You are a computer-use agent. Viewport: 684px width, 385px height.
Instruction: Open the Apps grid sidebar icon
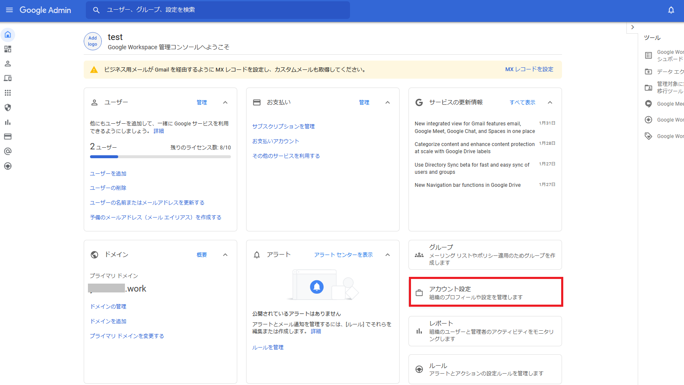pos(8,93)
